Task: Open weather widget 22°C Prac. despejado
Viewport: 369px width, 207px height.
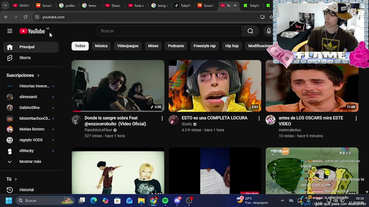Action: pos(253,200)
